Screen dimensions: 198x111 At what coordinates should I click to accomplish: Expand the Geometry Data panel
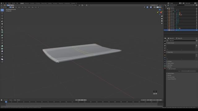171,77
